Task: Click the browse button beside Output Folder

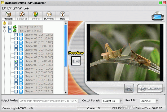Action: (x=79, y=101)
